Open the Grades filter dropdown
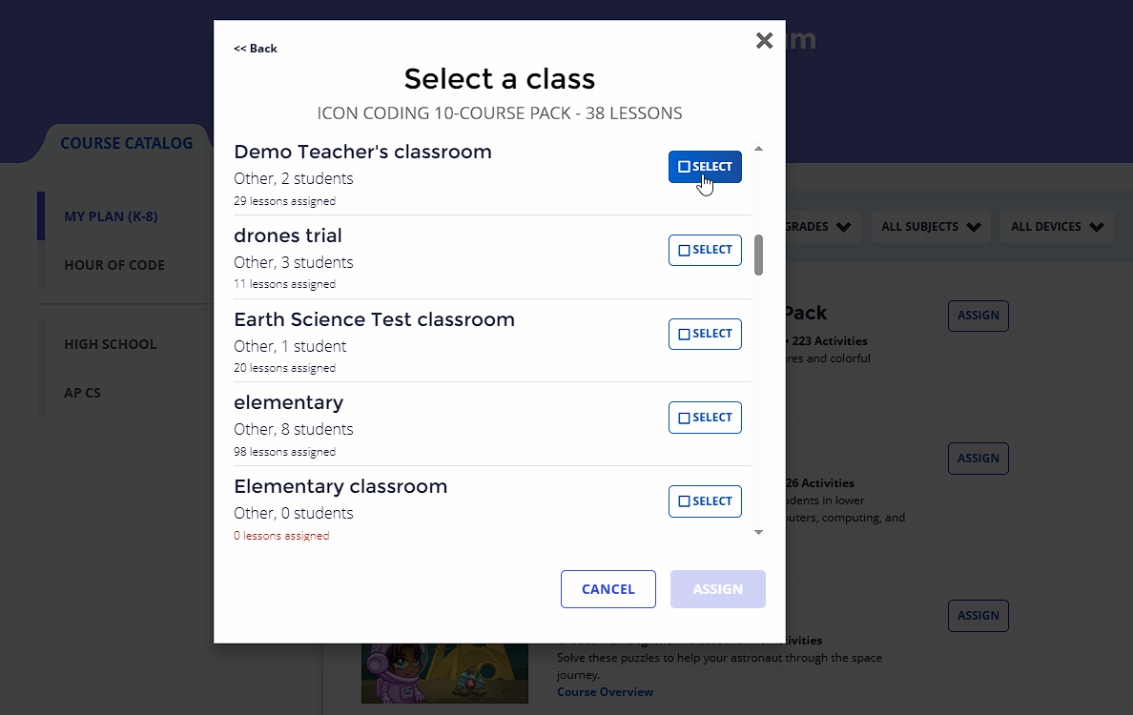This screenshot has height=715, width=1133. [x=820, y=227]
